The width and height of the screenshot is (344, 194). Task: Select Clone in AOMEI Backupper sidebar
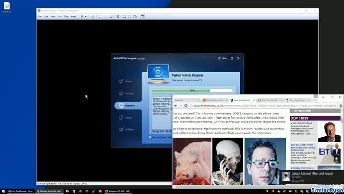(125, 117)
